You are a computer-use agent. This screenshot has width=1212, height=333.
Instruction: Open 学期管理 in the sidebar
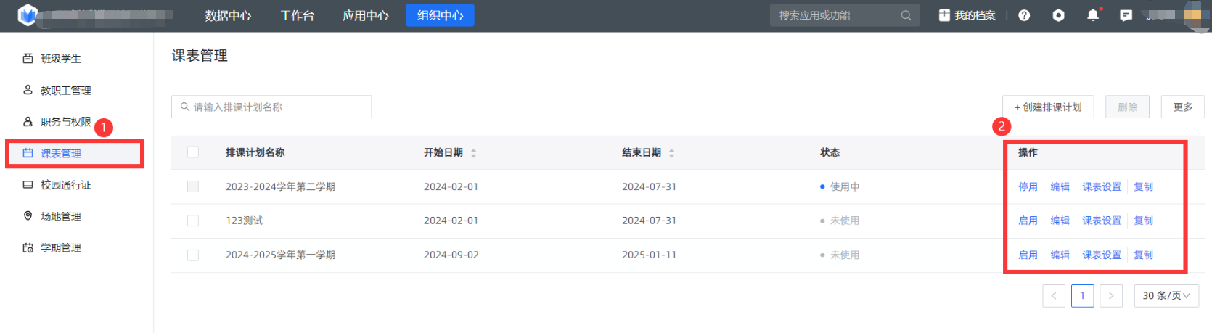click(61, 248)
